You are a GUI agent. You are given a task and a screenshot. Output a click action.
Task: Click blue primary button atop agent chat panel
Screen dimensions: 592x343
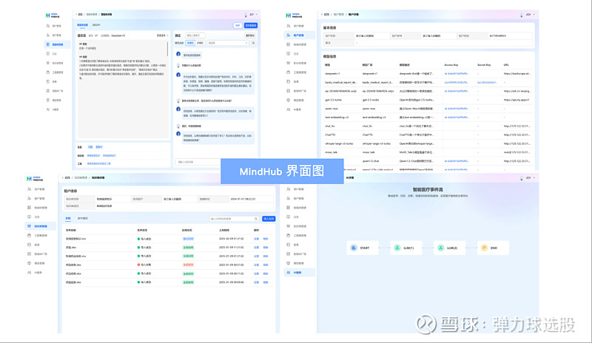251,25
